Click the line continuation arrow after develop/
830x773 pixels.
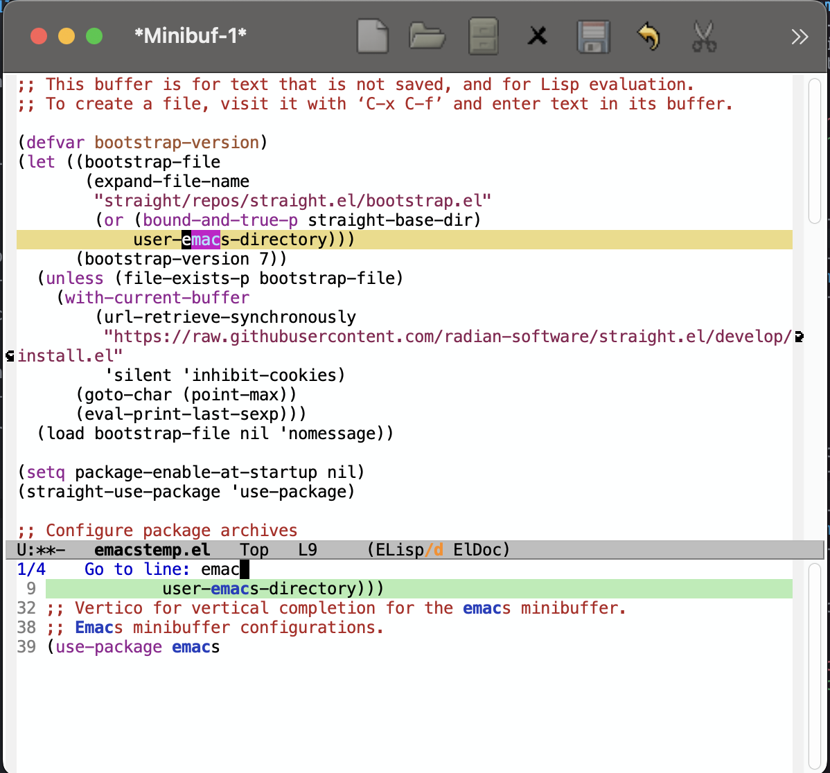pyautogui.click(x=800, y=337)
